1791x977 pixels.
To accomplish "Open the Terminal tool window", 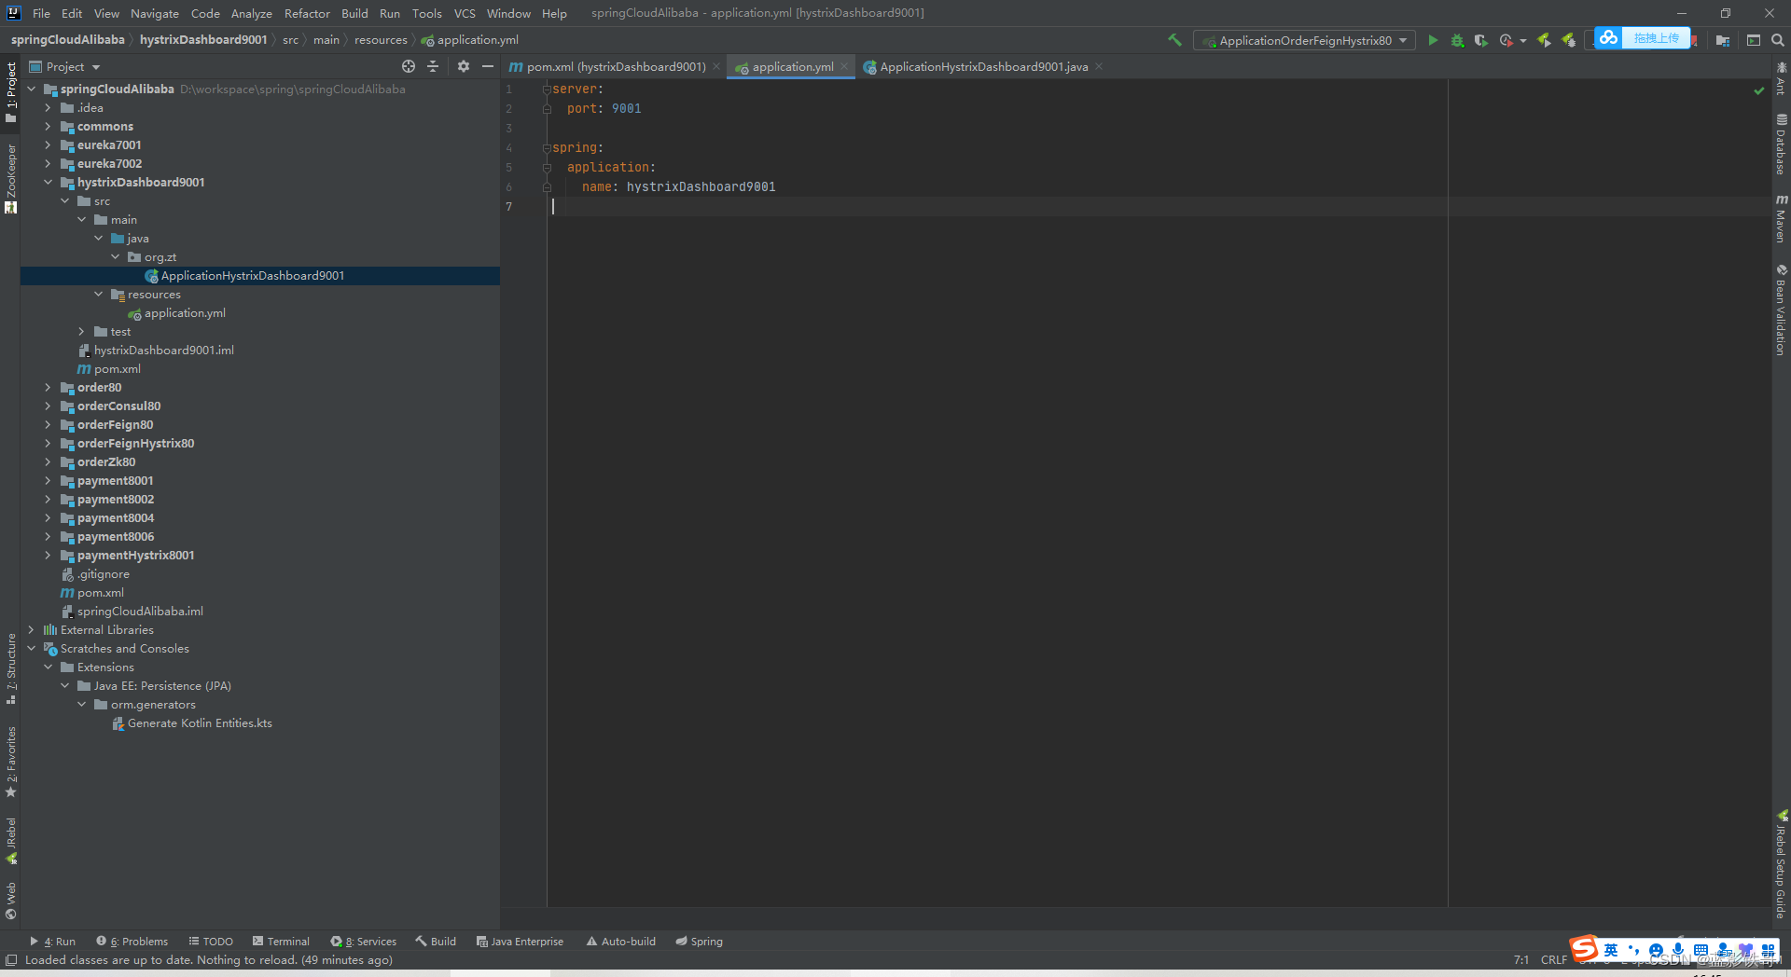I will pos(281,942).
